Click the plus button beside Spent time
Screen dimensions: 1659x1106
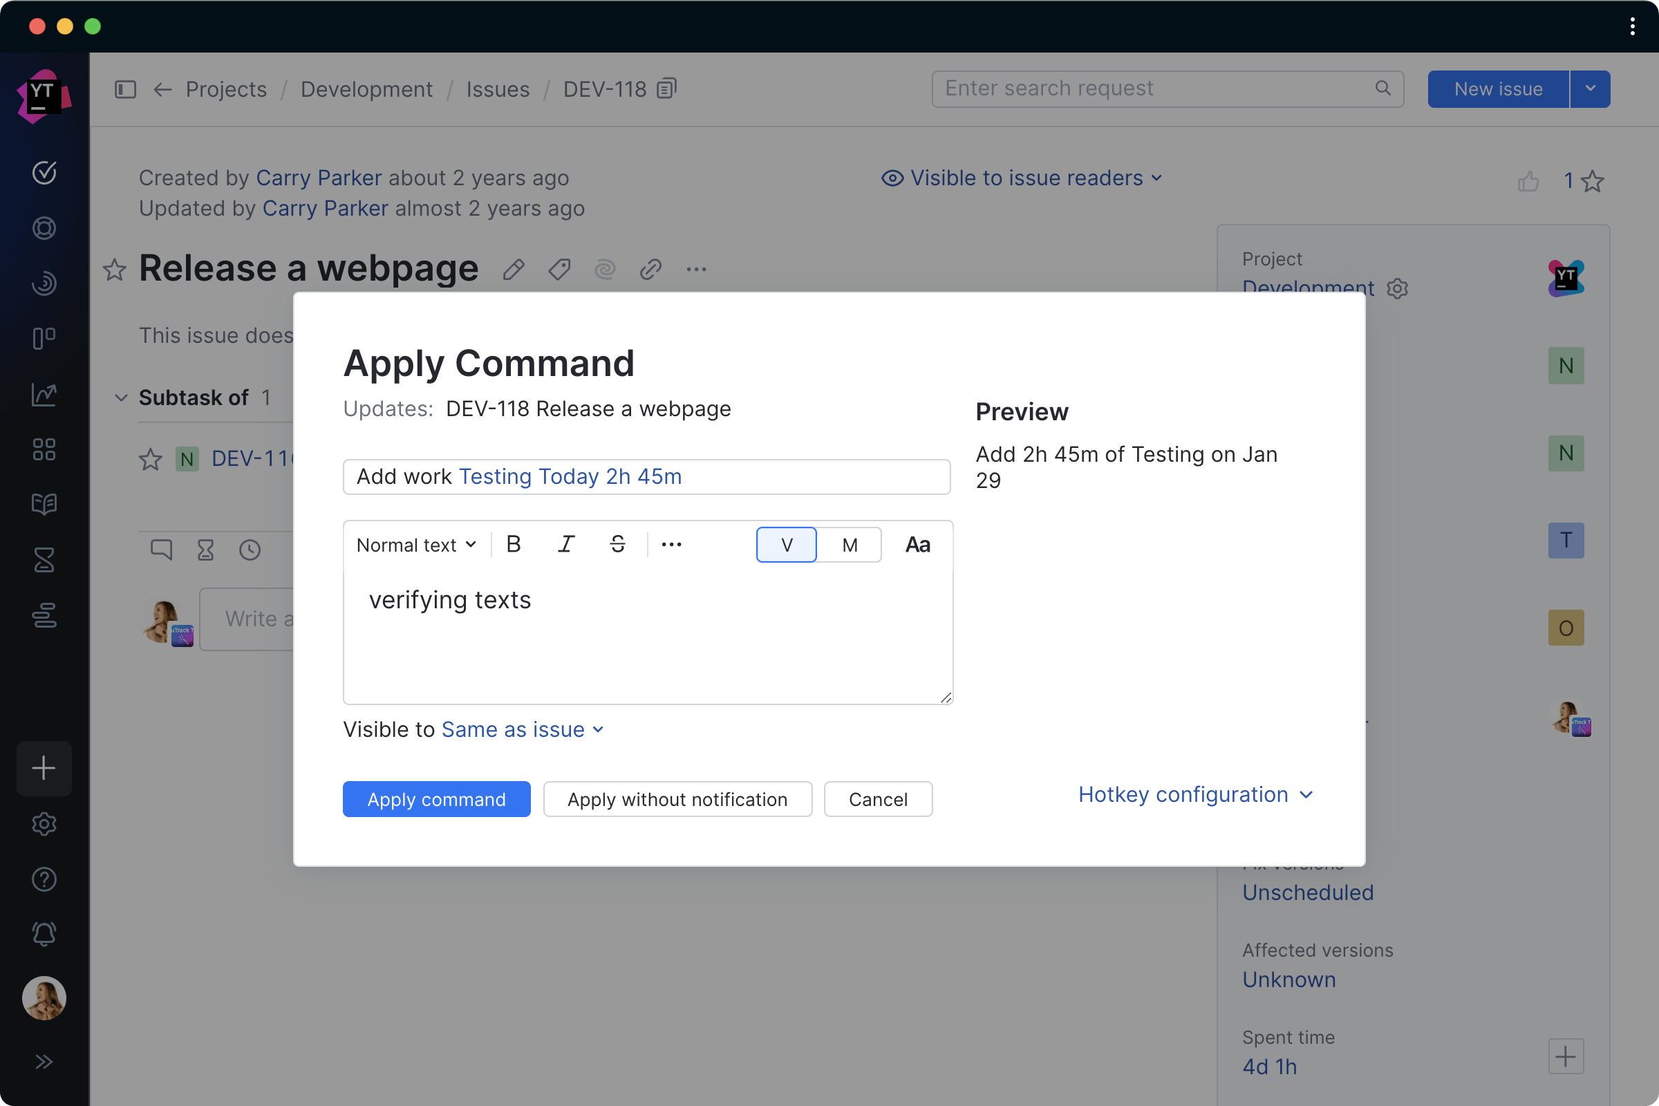pos(1566,1057)
